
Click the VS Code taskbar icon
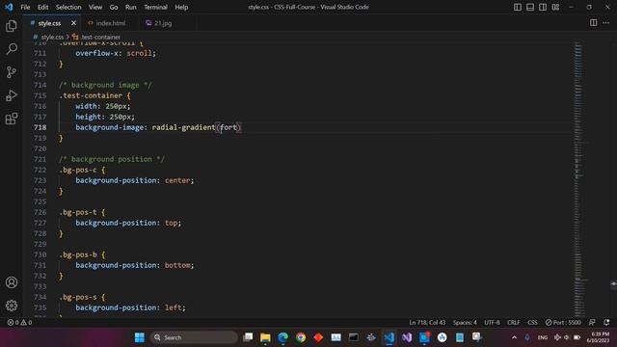tap(389, 337)
